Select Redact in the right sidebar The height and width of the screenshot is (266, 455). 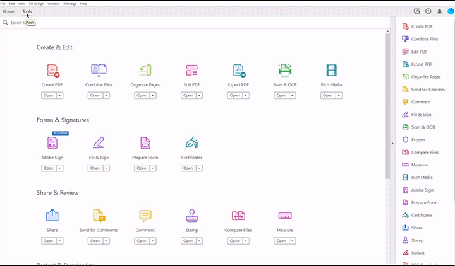coord(418,253)
